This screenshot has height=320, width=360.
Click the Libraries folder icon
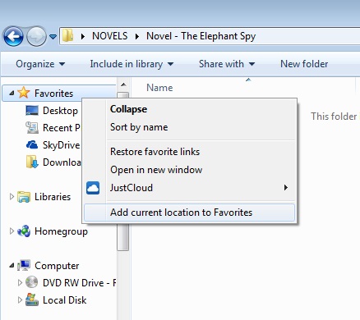(x=24, y=197)
